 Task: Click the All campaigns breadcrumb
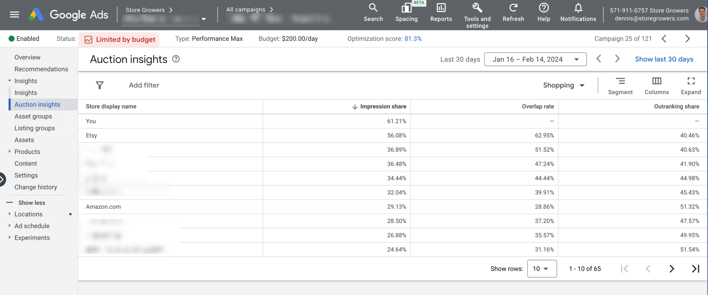click(x=246, y=10)
